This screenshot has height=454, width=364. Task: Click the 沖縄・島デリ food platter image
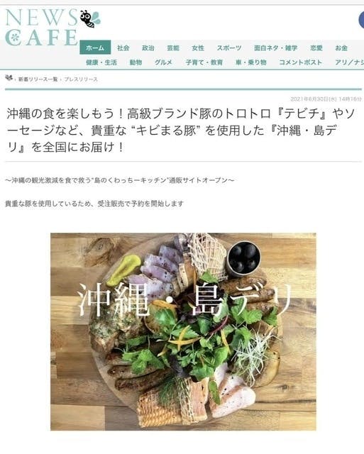click(183, 331)
